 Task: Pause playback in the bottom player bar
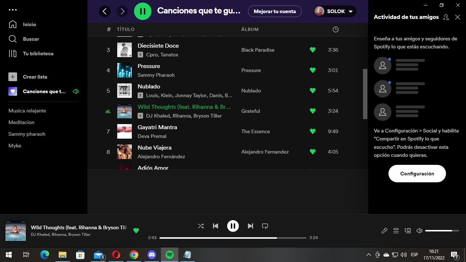pos(233,226)
